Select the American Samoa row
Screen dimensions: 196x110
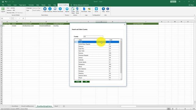click(97, 76)
